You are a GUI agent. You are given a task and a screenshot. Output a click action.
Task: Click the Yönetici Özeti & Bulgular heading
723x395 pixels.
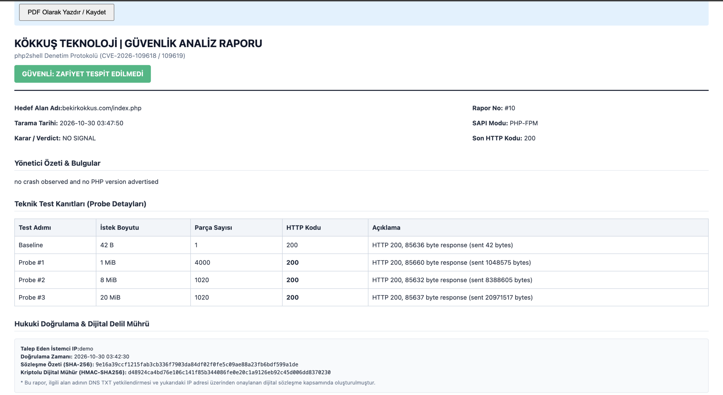57,163
